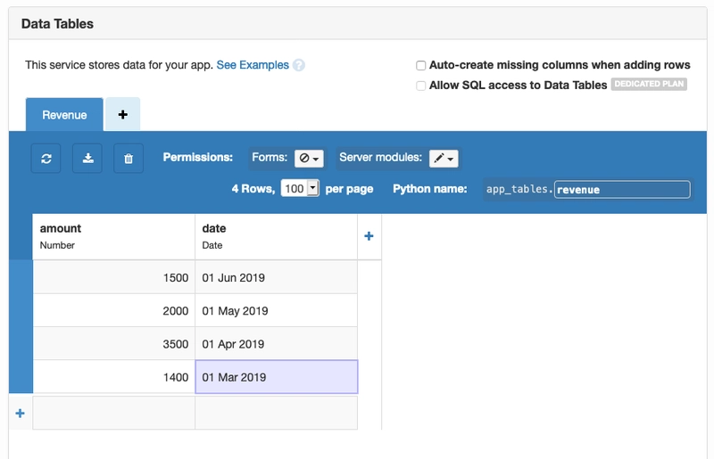Toggle Allow SQL access checkbox
The height and width of the screenshot is (459, 714).
(x=420, y=86)
